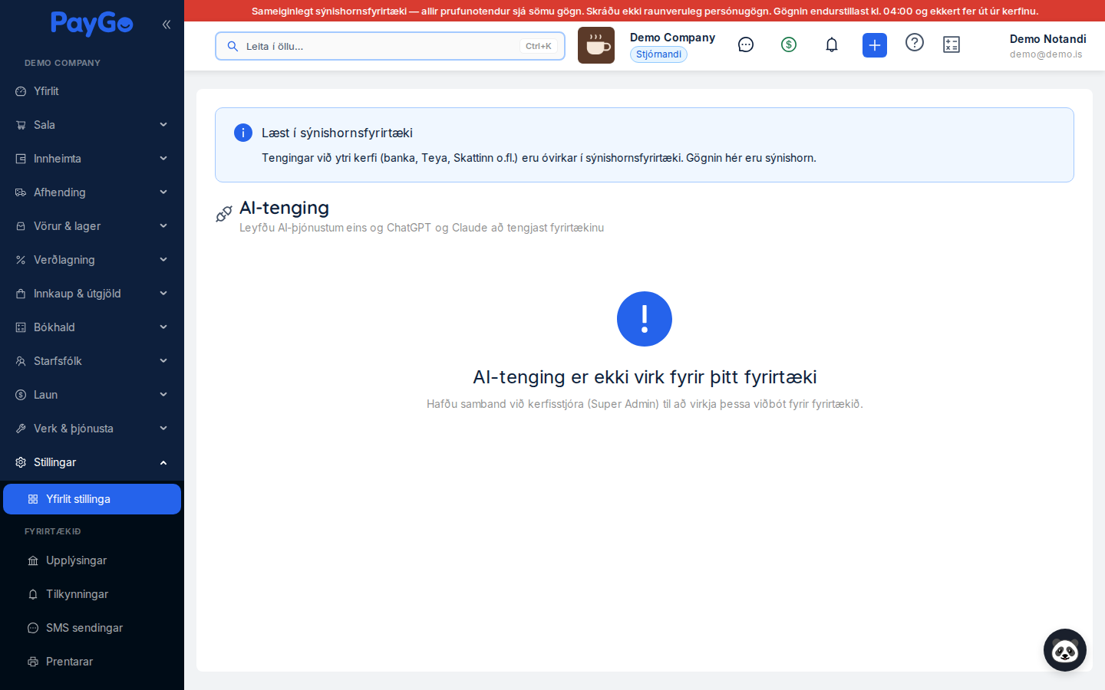Click the green dollar sign icon
The height and width of the screenshot is (690, 1105).
click(789, 44)
